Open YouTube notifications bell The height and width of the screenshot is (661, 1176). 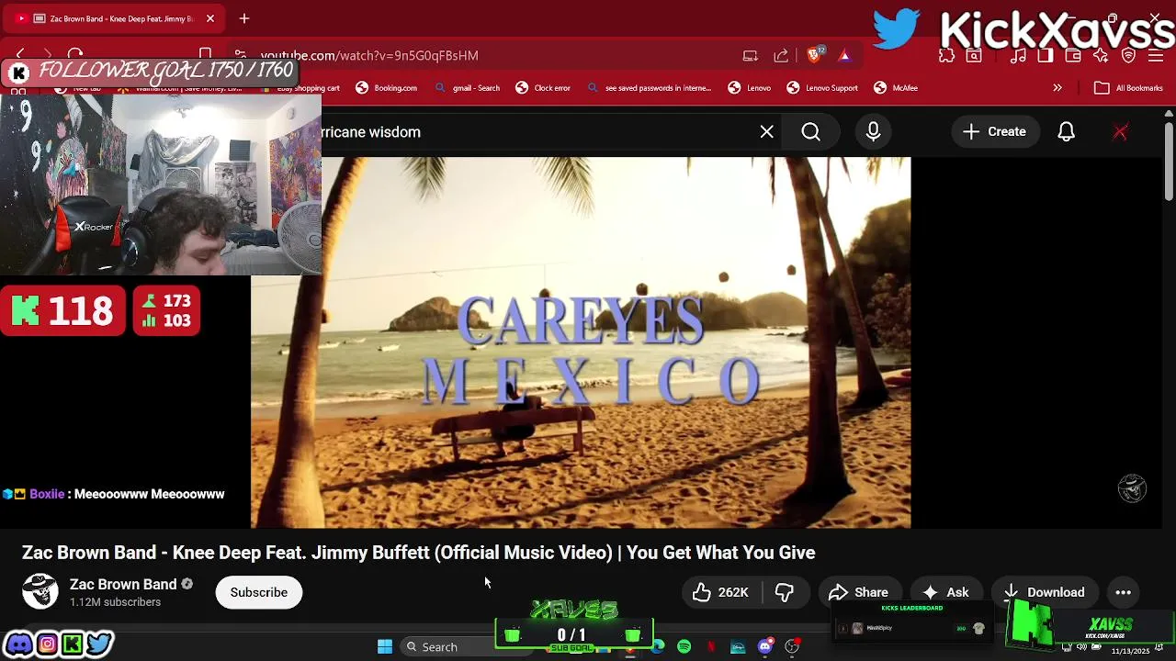coord(1066,132)
